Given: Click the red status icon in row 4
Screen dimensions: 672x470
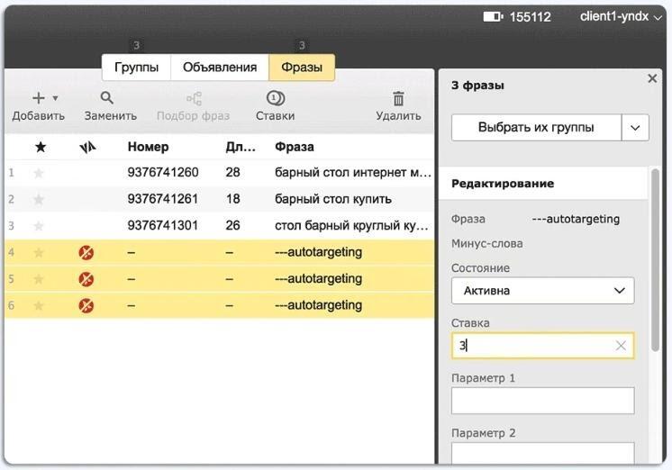Looking at the screenshot, I should click(86, 252).
